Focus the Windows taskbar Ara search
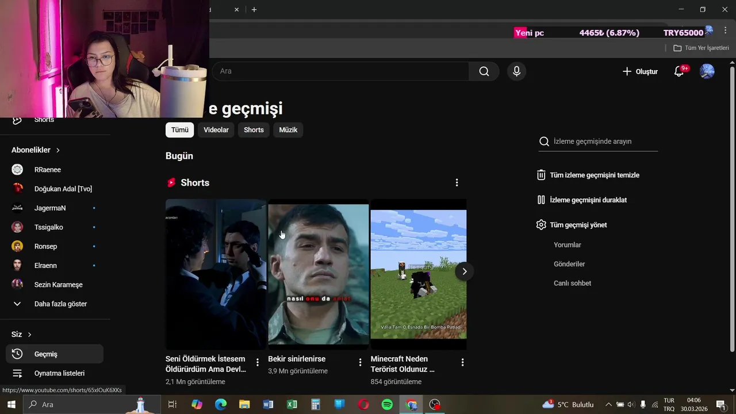Viewport: 736px width, 414px height. tap(92, 404)
